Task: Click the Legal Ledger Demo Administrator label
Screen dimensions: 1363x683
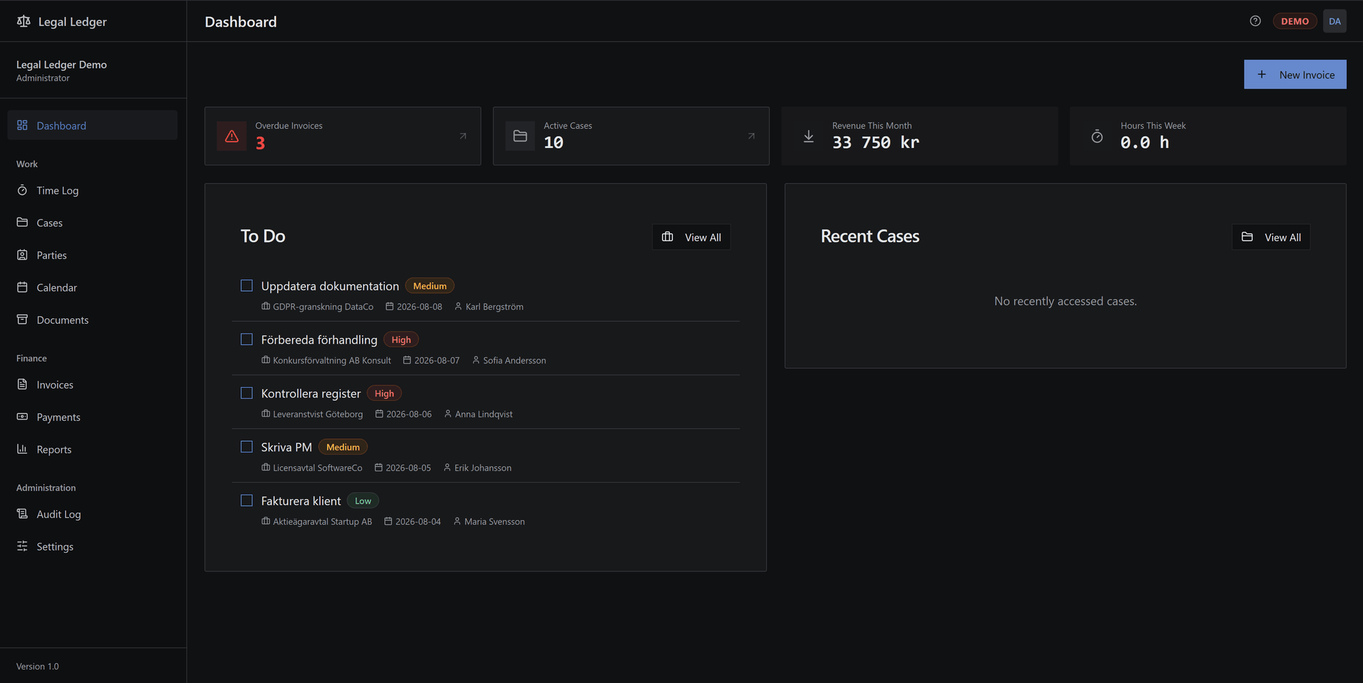Action: point(61,71)
